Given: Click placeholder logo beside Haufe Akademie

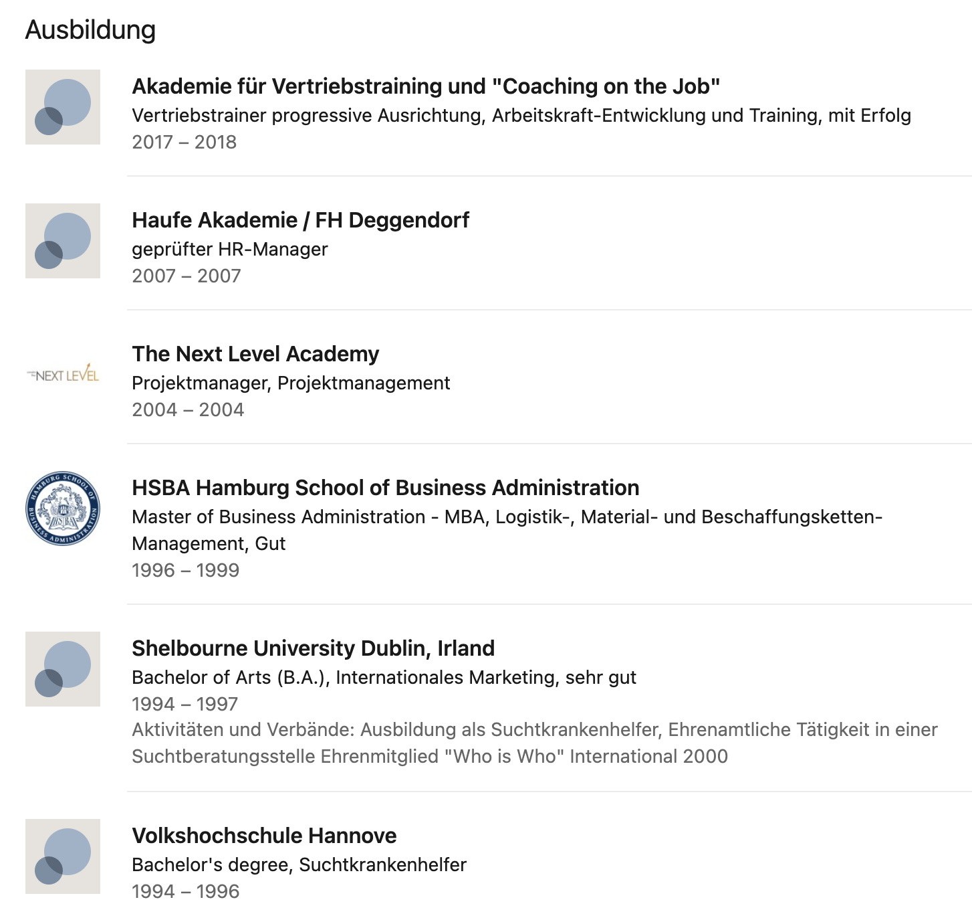Looking at the screenshot, I should click(63, 241).
